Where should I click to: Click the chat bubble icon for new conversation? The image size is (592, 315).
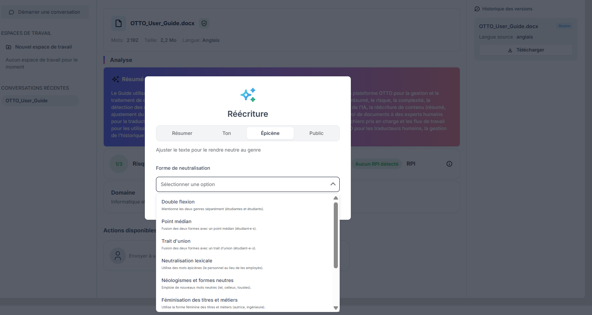pos(11,12)
